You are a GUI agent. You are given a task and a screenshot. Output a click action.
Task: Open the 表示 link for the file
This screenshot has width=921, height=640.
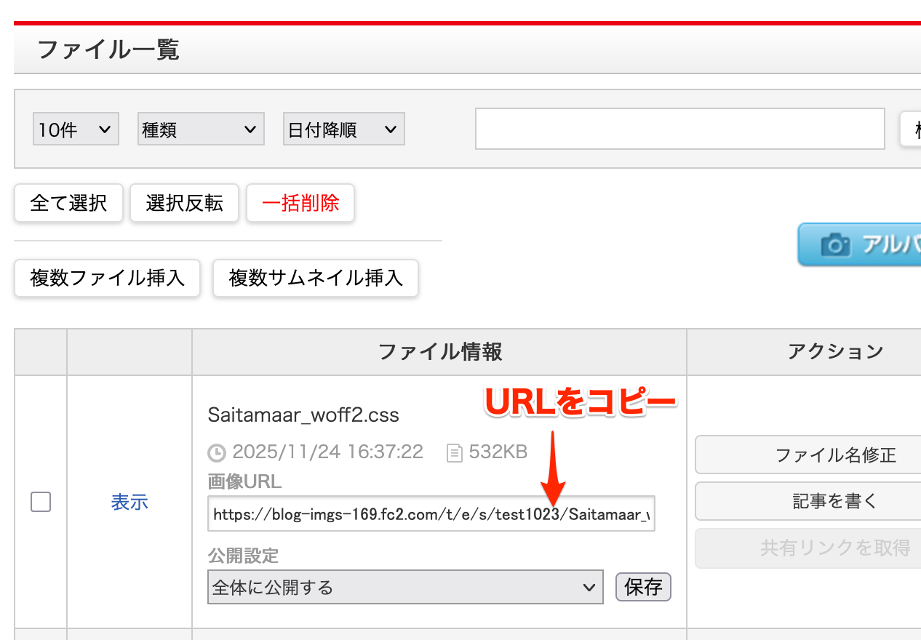129,502
